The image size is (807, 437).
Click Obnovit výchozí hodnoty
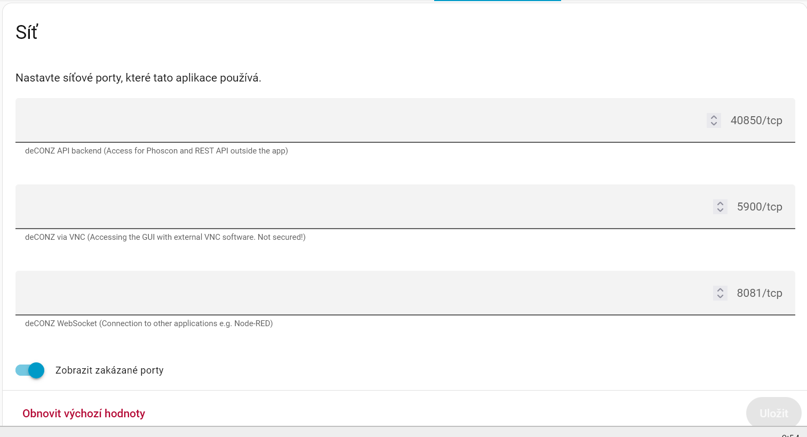[x=84, y=414]
